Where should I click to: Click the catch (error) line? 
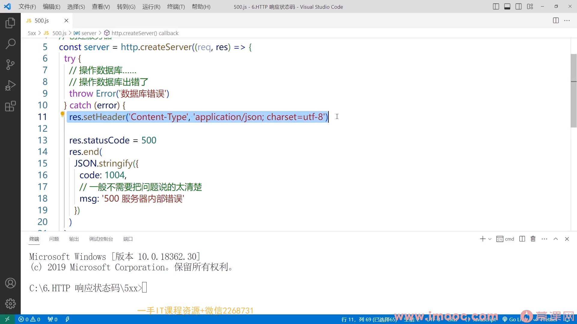(x=95, y=105)
